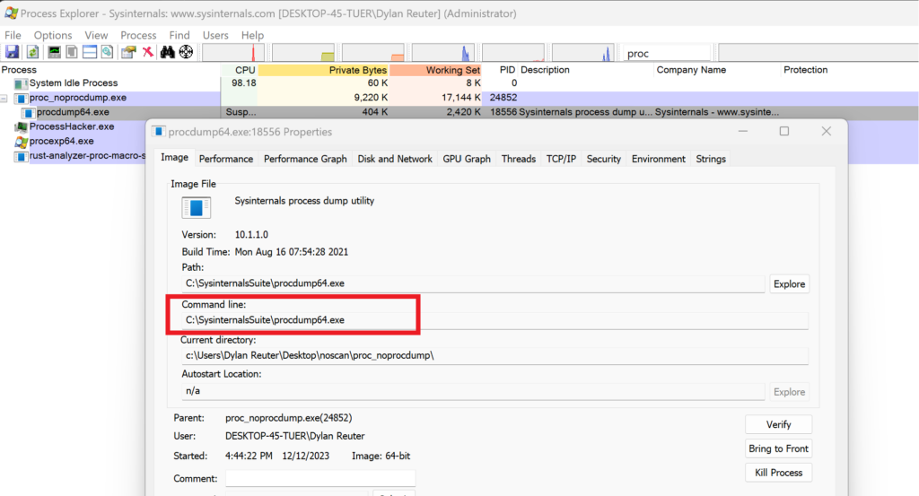This screenshot has height=496, width=919.
Task: Click the filter box containing "proc"
Action: 668,54
